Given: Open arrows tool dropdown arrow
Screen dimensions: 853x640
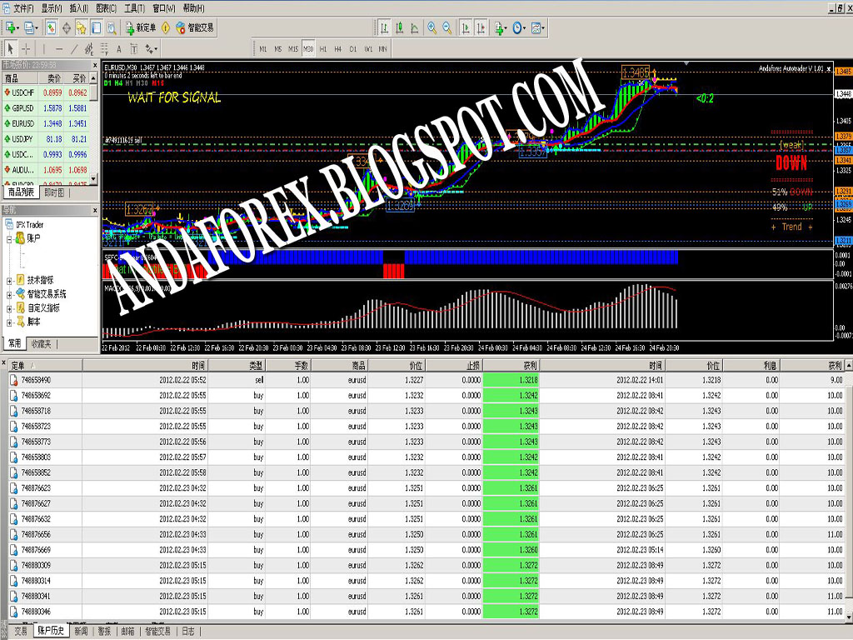Looking at the screenshot, I should tap(156, 49).
